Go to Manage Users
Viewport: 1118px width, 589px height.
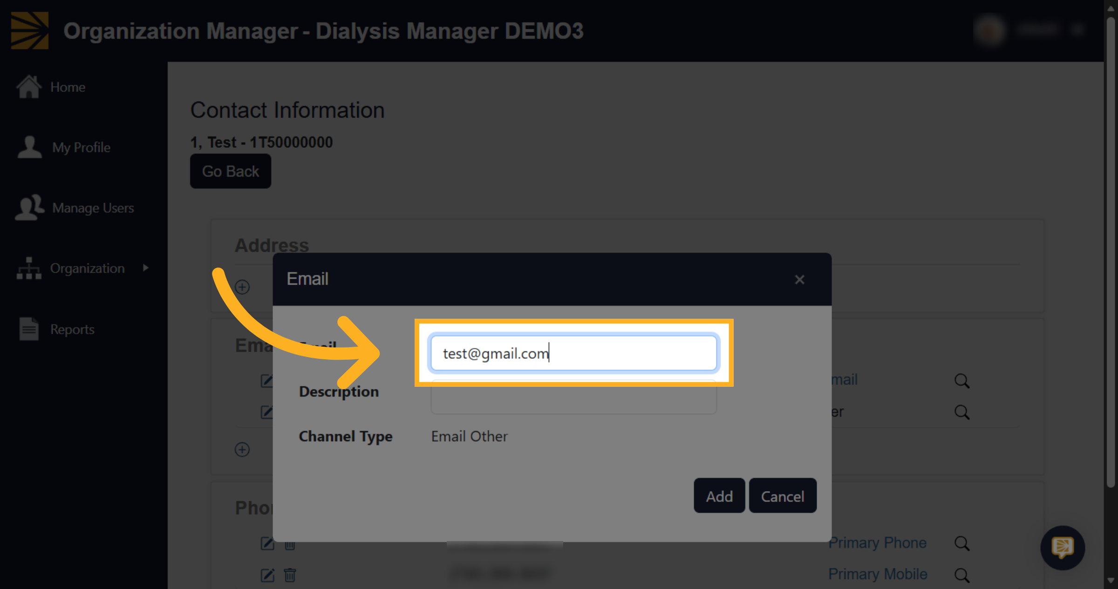(93, 208)
